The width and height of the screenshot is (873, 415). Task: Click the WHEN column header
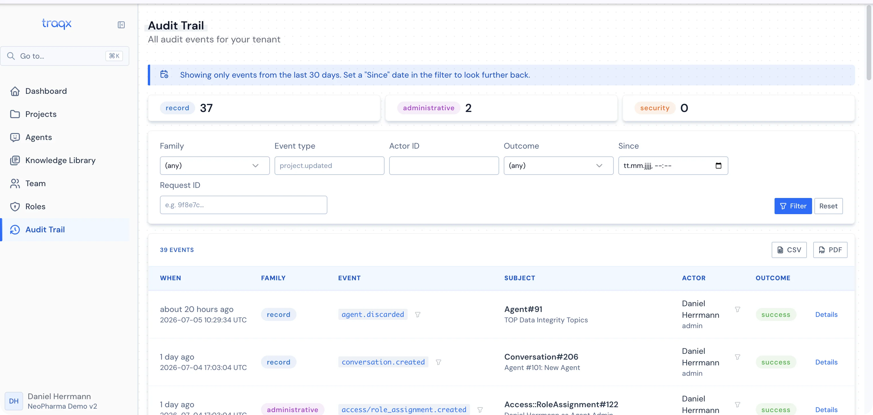[x=170, y=278]
